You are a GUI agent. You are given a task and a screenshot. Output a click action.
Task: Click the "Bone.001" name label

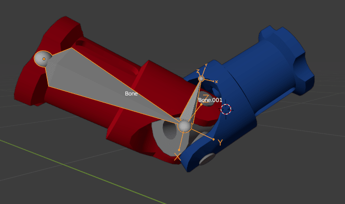tap(210, 100)
